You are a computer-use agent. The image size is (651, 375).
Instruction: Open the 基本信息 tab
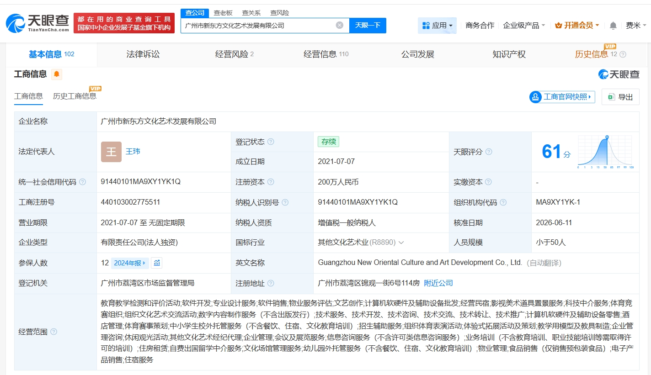tap(51, 54)
